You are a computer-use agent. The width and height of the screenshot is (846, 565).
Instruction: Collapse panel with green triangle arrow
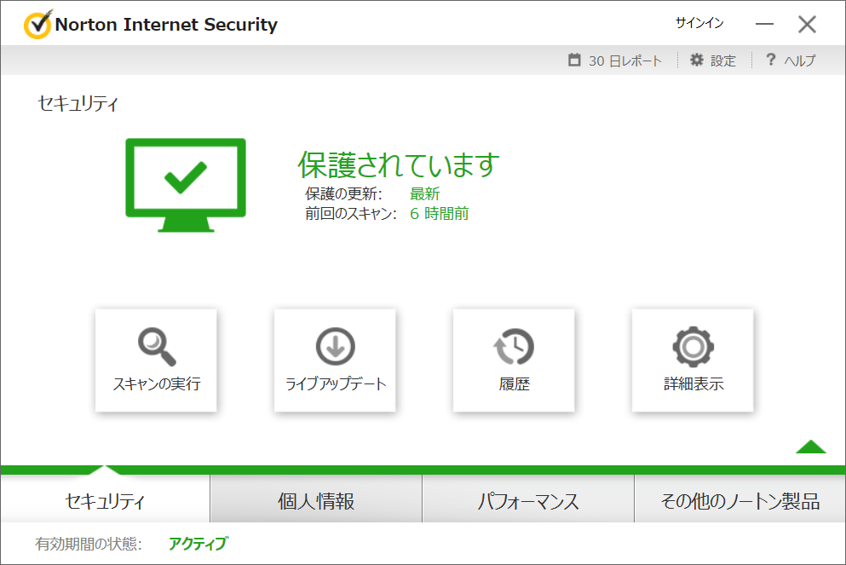[x=810, y=447]
